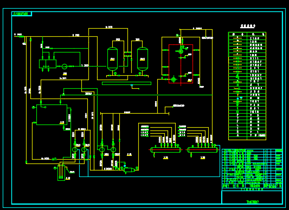
Task: Select the letter P row in the legend
Action: [247, 115]
